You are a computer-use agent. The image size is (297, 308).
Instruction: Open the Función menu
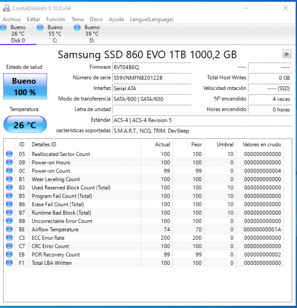point(55,20)
